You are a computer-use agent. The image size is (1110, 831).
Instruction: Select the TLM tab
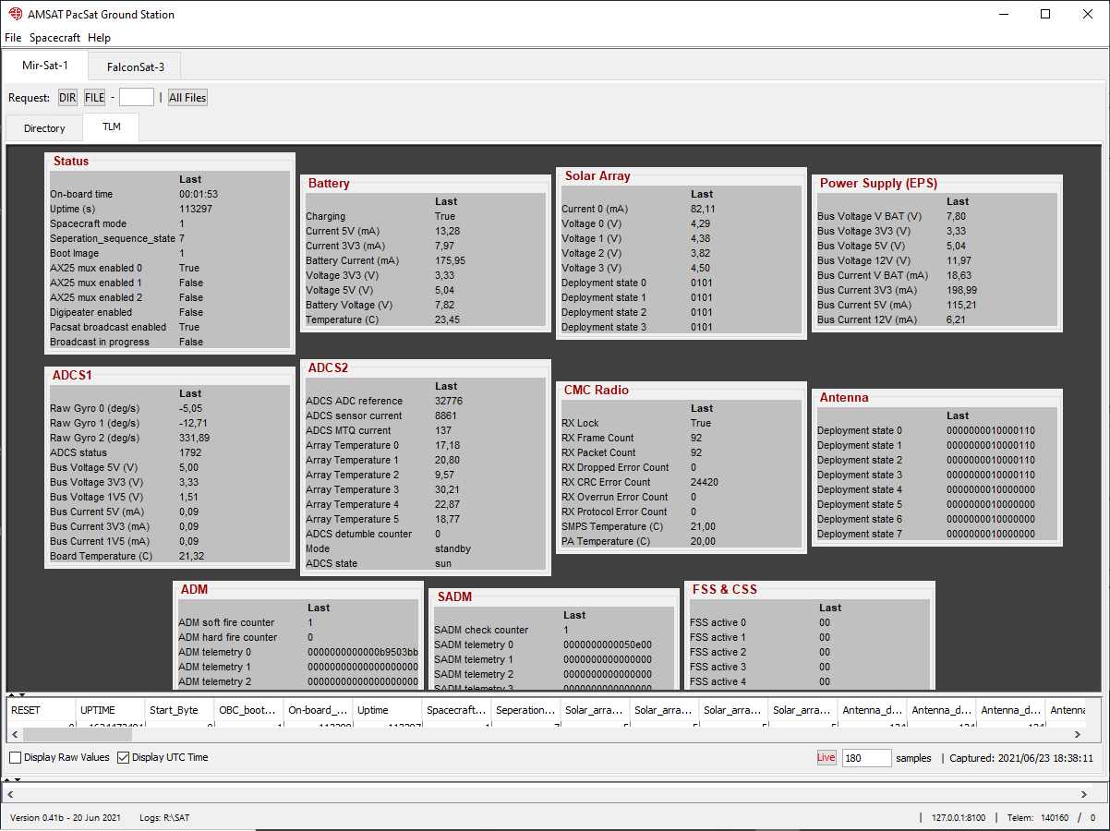pyautogui.click(x=111, y=127)
